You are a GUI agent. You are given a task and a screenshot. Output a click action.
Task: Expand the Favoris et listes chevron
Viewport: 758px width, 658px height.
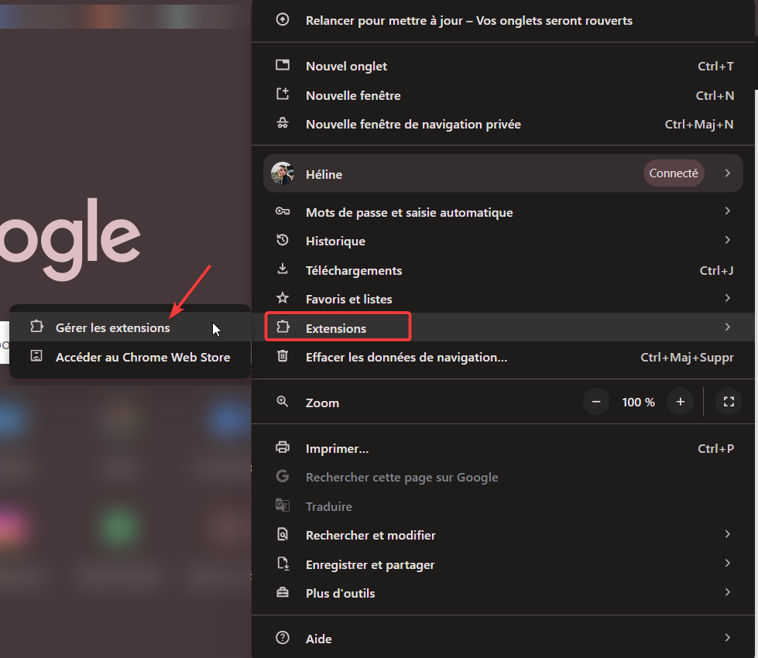pyautogui.click(x=728, y=298)
